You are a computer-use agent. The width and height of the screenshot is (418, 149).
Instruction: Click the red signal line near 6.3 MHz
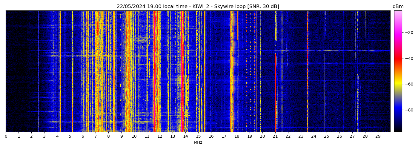(87, 72)
